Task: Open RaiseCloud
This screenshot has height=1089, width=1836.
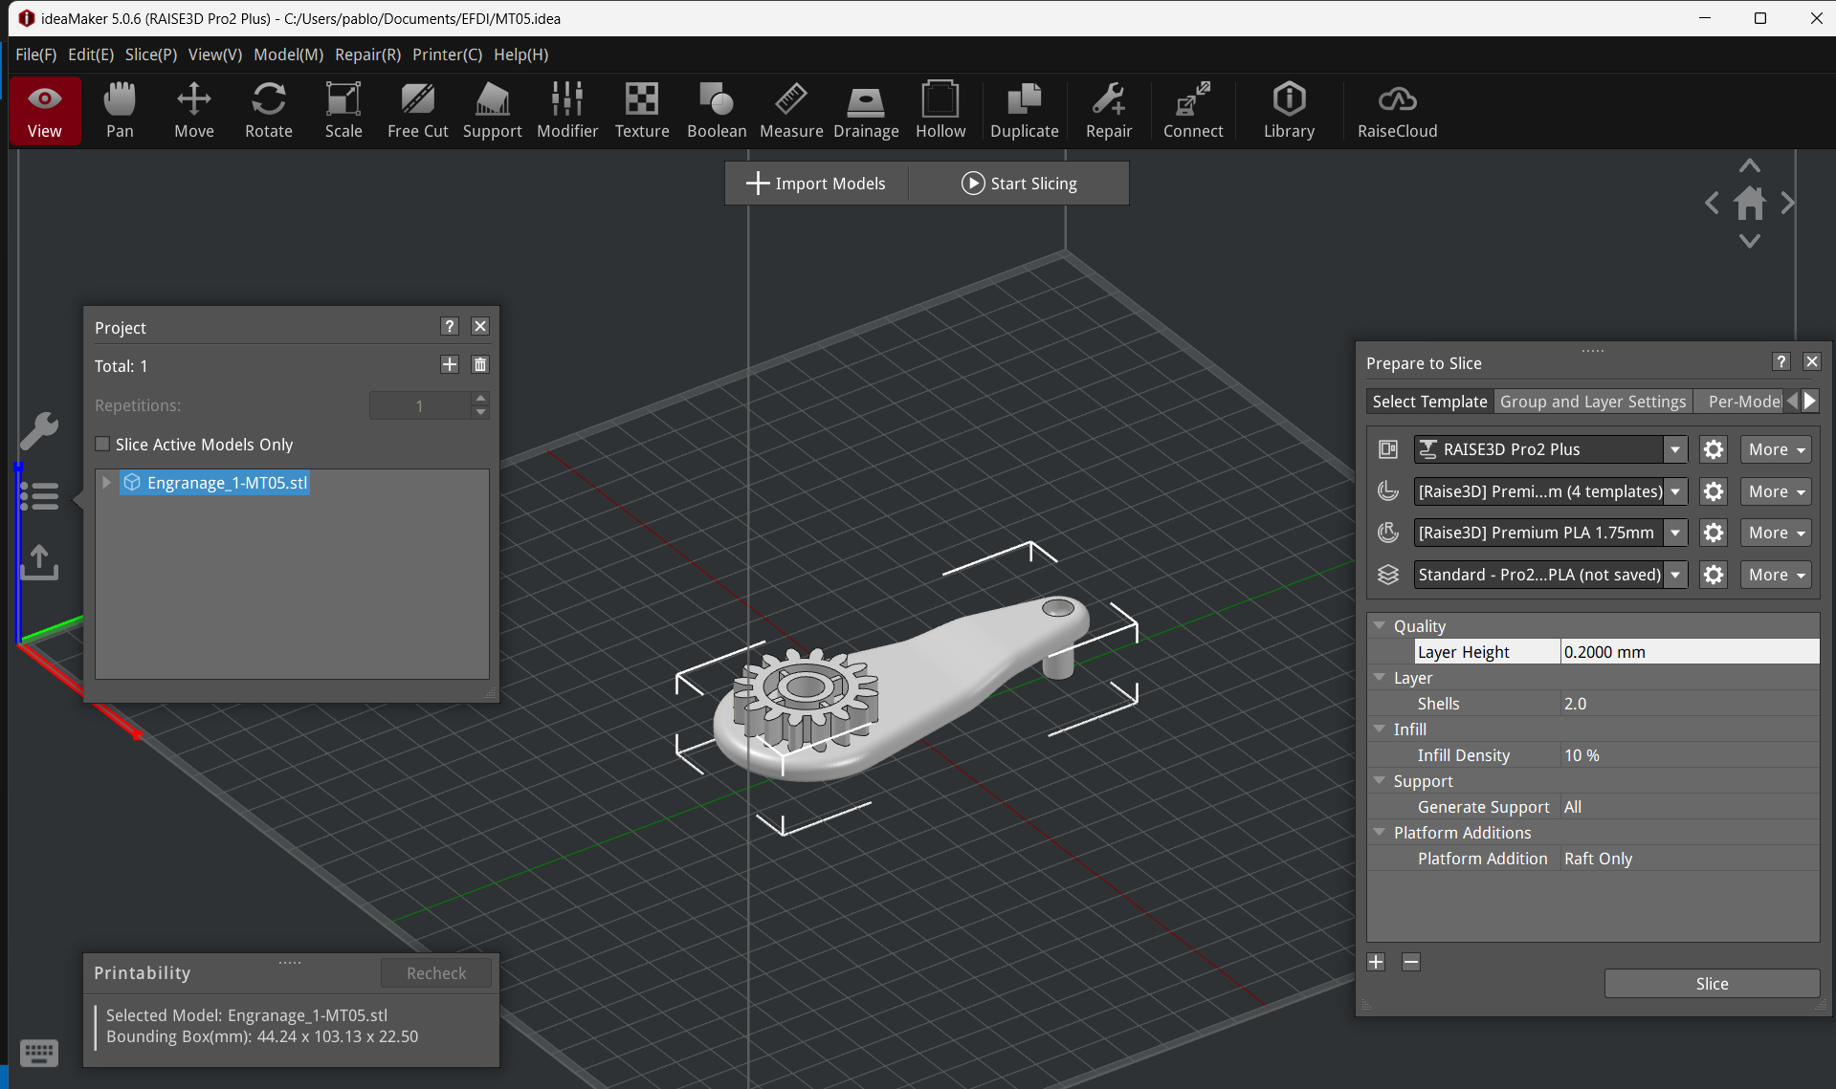Action: [1398, 111]
